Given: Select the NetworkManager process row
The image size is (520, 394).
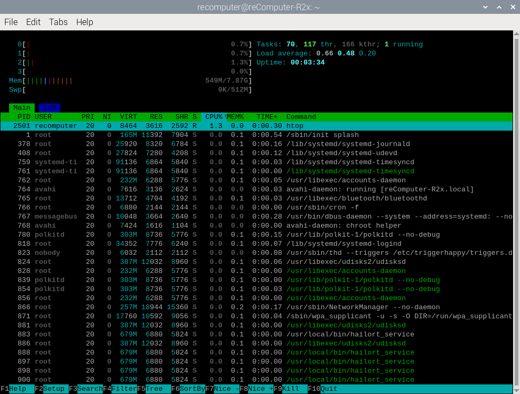Looking at the screenshot, I should coord(256,307).
